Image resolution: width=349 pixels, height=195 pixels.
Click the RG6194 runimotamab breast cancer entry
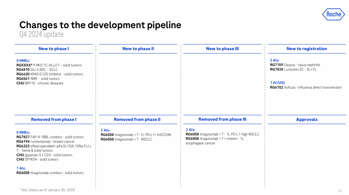click(x=46, y=142)
